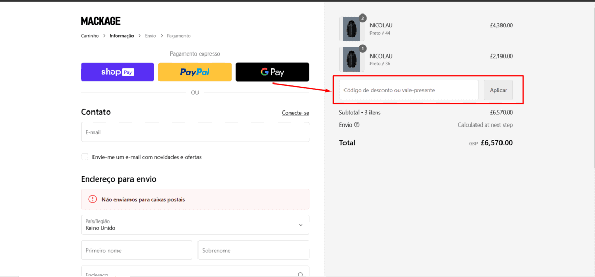Click the price £2,190.00

point(501,56)
